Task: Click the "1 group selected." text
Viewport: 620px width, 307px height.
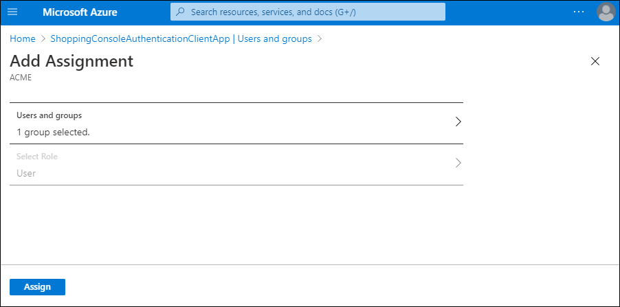Action: (x=53, y=132)
